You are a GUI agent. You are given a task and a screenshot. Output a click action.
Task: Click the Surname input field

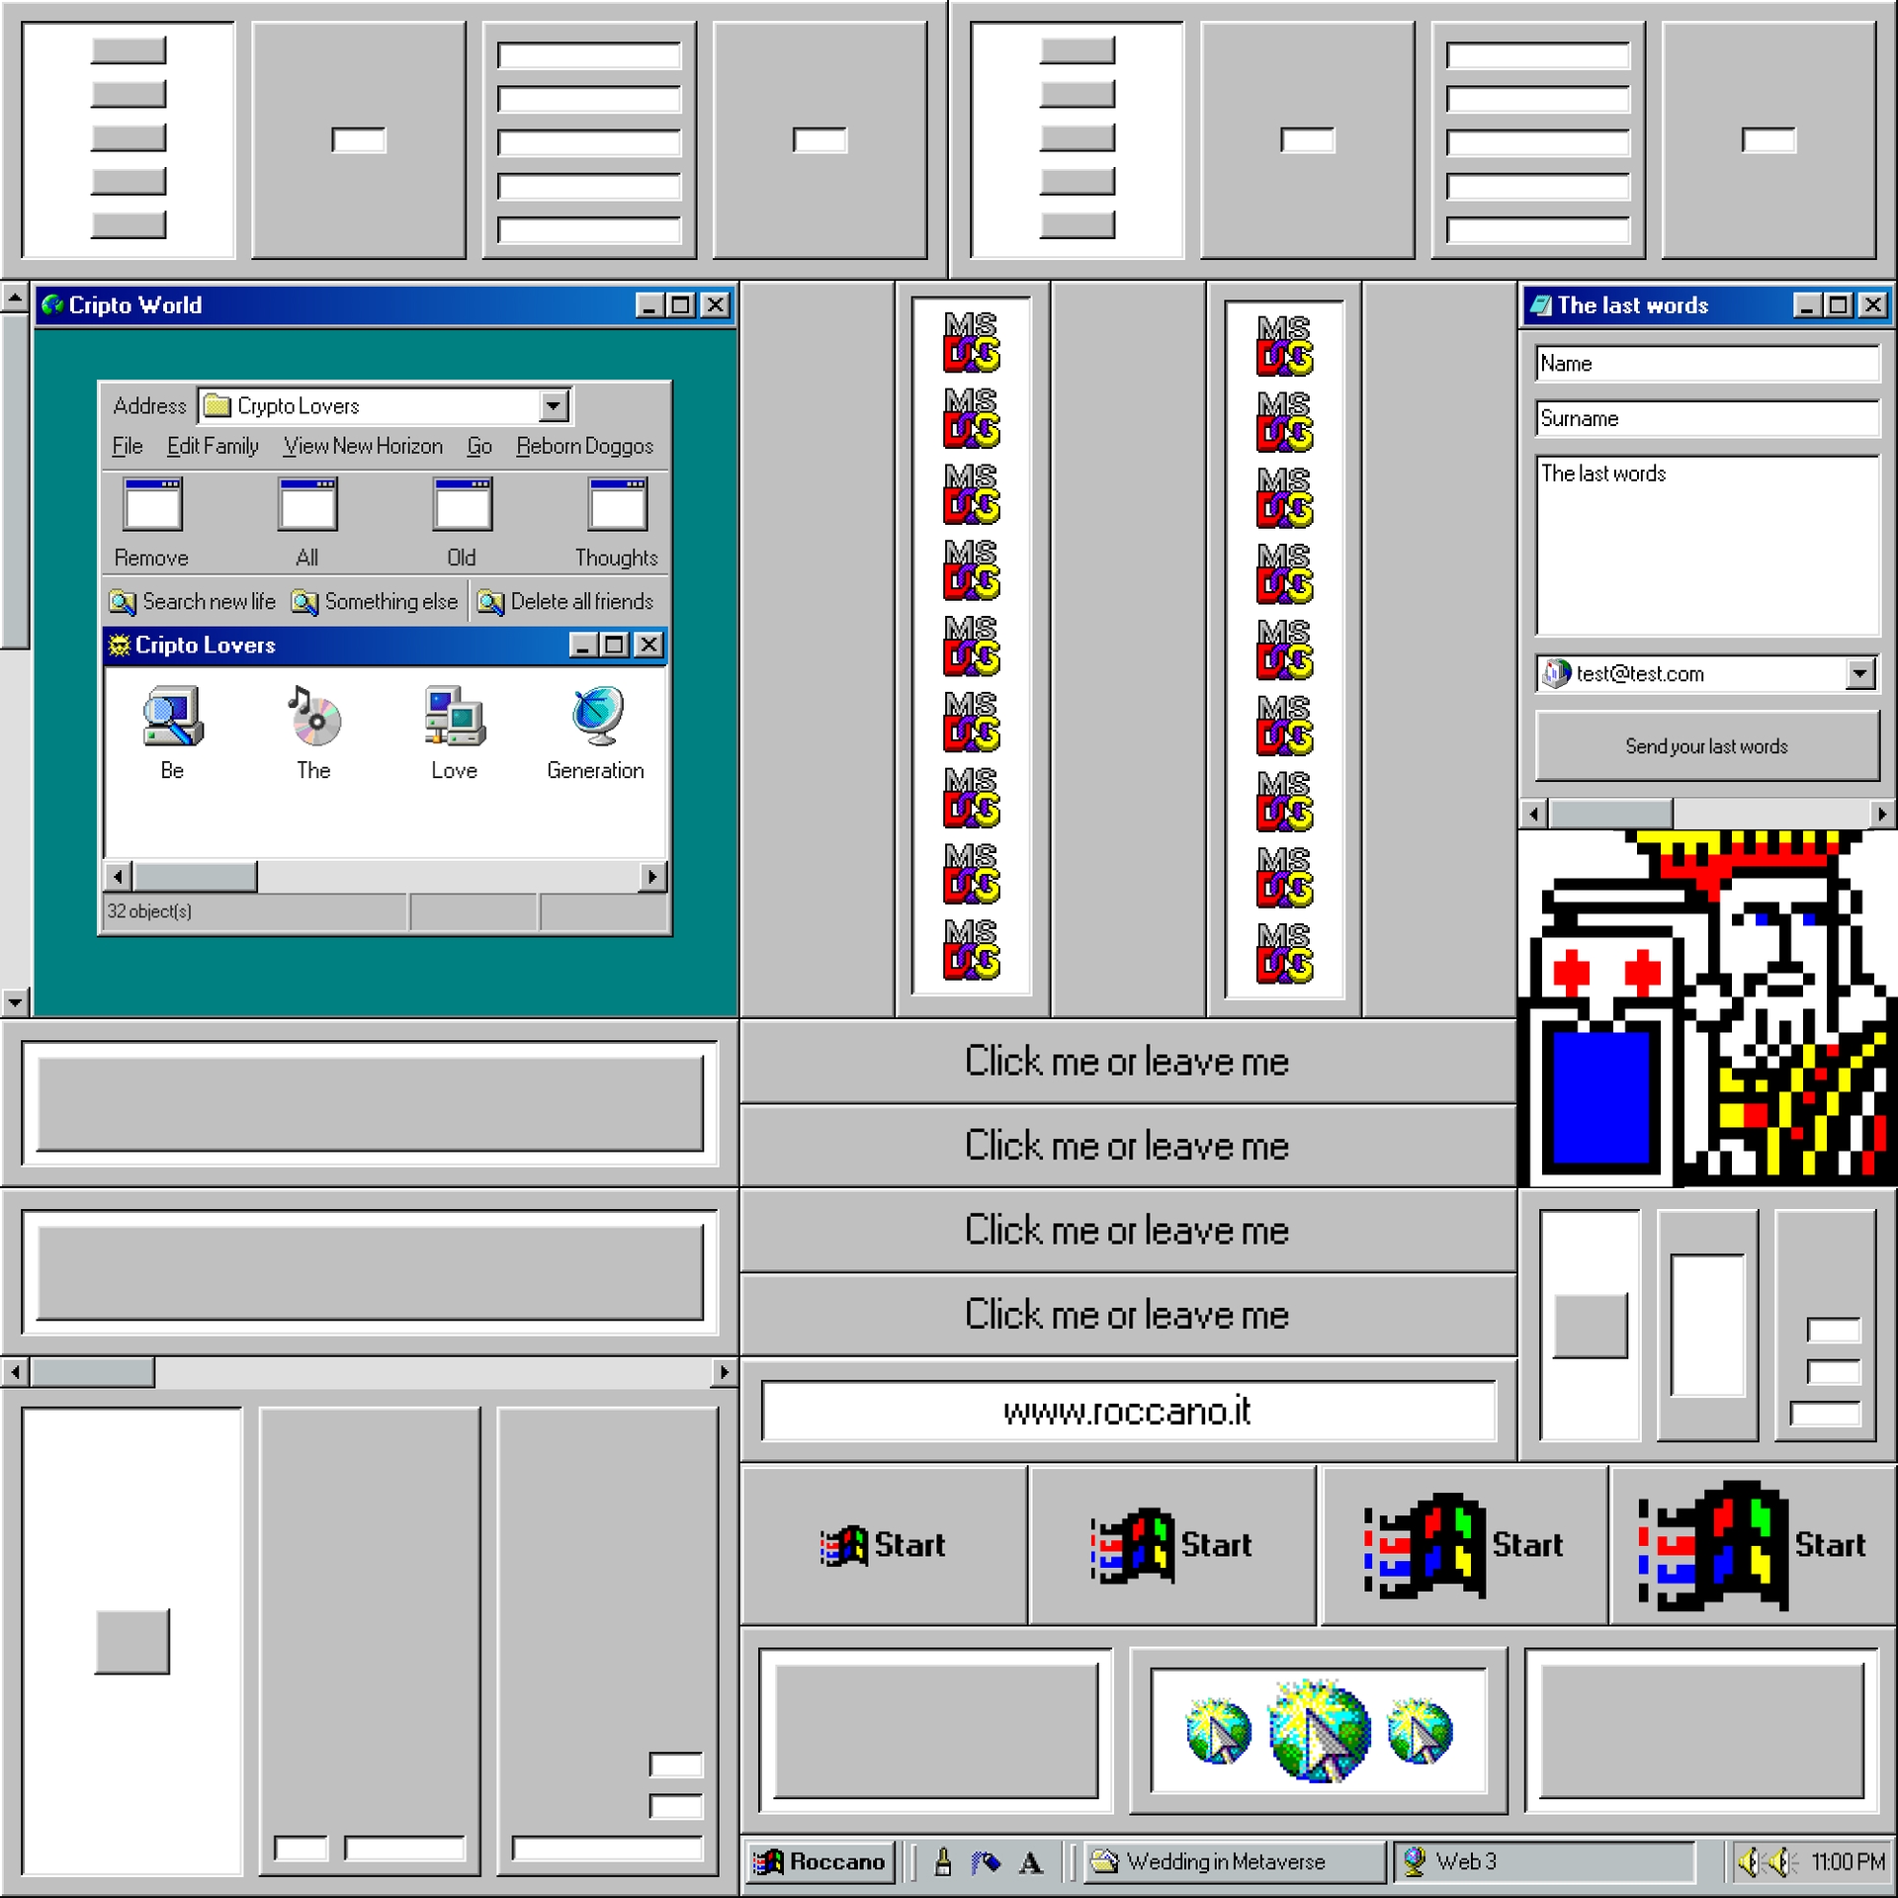[1706, 418]
